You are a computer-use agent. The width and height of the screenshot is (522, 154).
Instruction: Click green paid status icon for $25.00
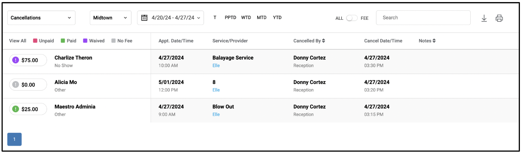pos(15,109)
